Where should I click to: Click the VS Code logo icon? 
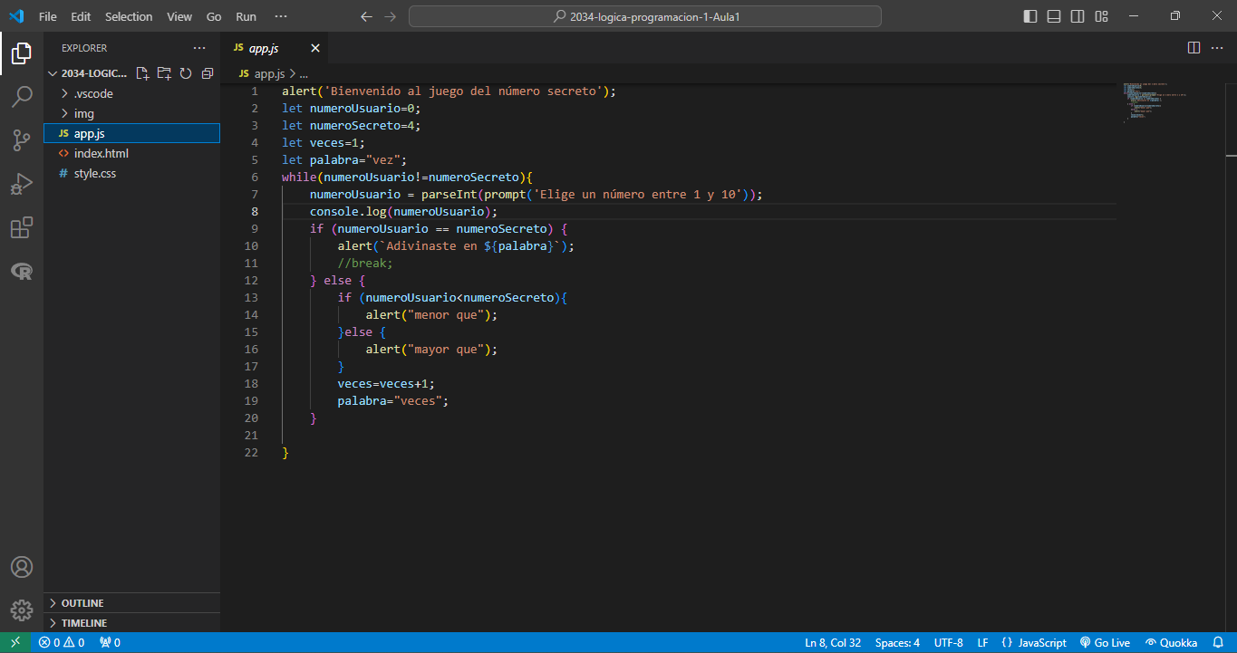(x=15, y=16)
